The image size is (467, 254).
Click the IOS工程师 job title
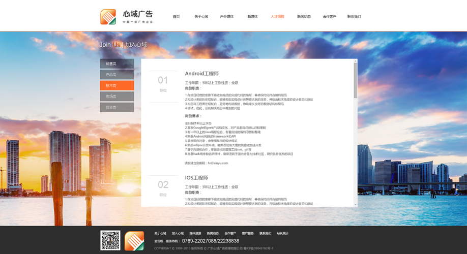coord(196,178)
